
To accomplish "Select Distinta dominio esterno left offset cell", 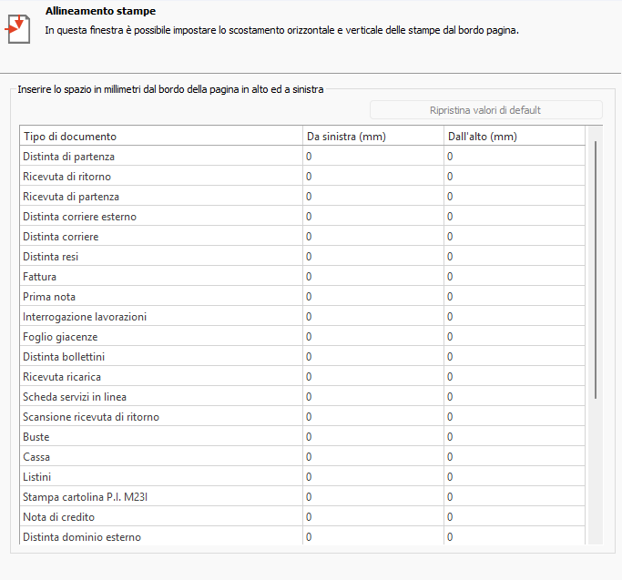I will click(x=372, y=537).
